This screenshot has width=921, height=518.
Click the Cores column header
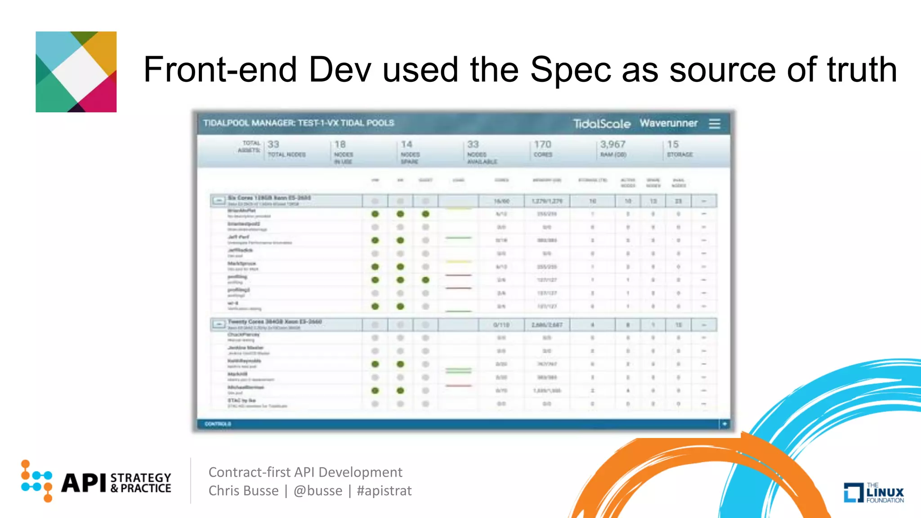point(501,180)
